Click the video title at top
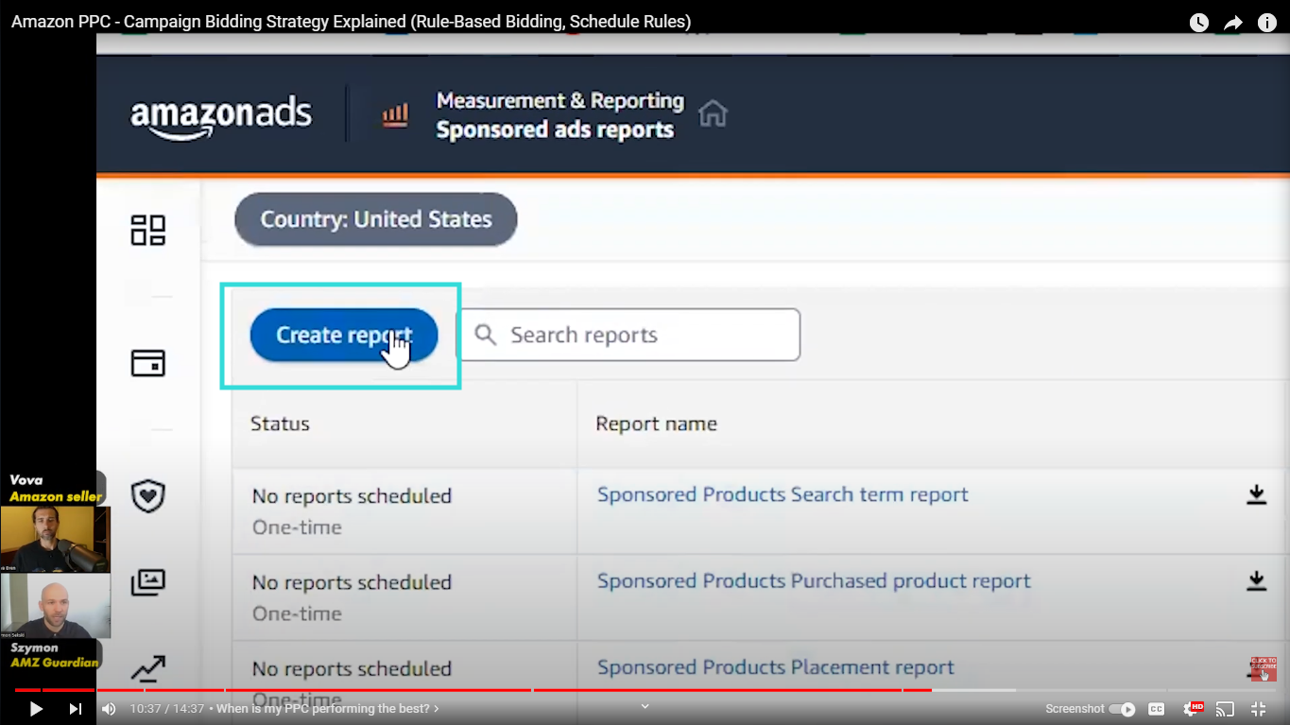Screen dimensions: 1290x725 point(351,21)
